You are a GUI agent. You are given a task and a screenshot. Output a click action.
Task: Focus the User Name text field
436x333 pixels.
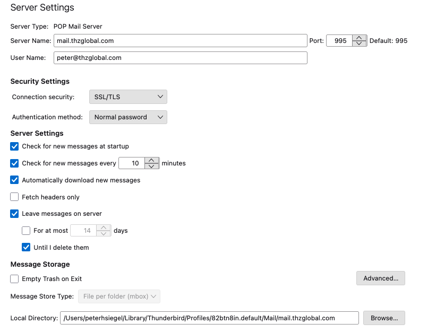click(180, 58)
